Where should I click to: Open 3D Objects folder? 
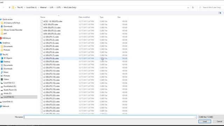point(8,58)
